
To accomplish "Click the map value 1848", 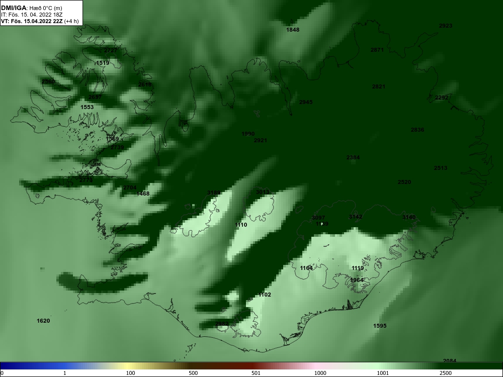I will point(293,30).
